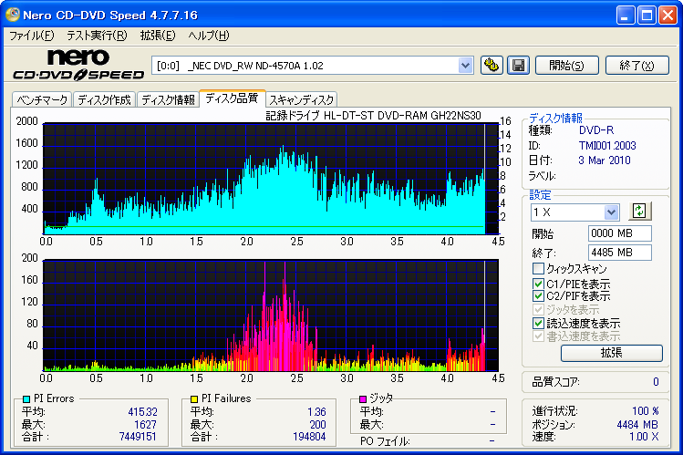Switch to the ディスク情報 tab
683x455 pixels.
pos(168,99)
